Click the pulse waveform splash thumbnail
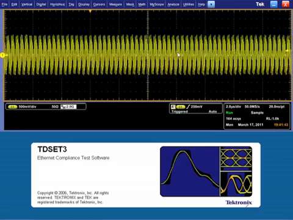 pos(190,172)
